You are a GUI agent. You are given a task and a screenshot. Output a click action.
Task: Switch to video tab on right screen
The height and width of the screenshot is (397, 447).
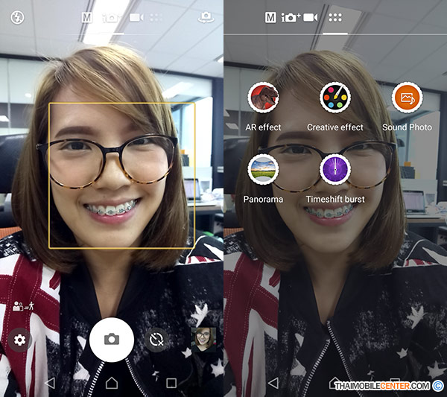coord(311,17)
